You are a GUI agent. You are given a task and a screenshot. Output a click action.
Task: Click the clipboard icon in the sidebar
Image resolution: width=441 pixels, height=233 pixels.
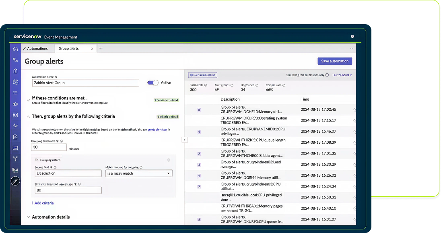[x=15, y=71]
